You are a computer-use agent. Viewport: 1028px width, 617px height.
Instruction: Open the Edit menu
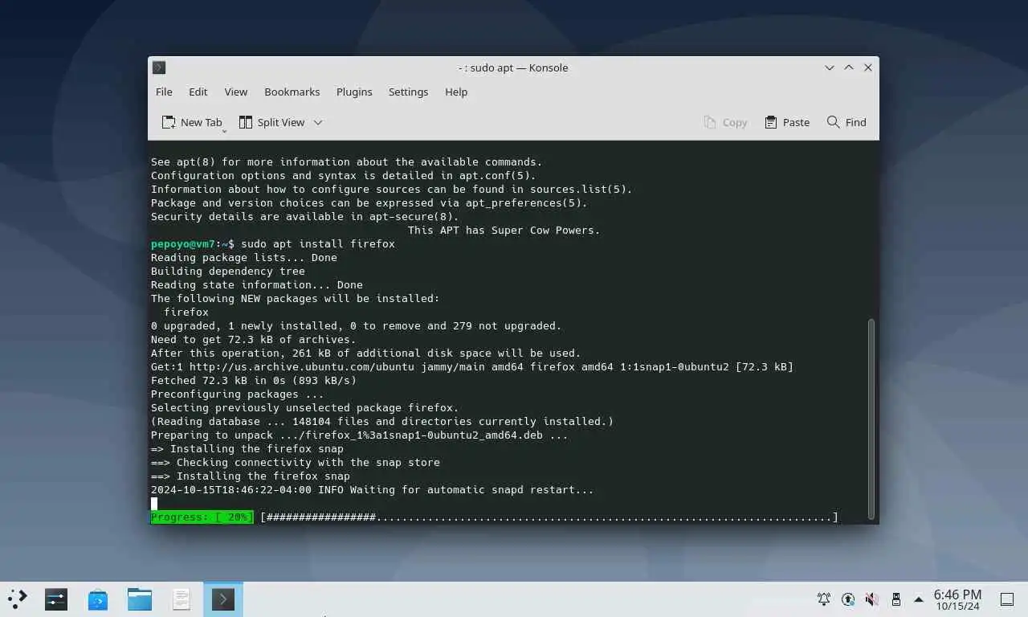click(x=198, y=92)
